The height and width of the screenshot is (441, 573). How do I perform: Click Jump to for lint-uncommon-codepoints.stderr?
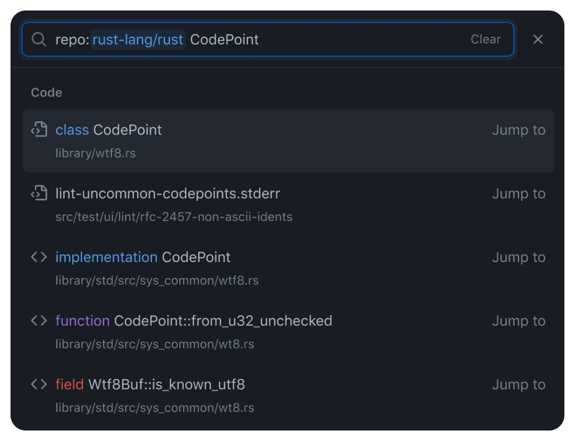tap(519, 193)
